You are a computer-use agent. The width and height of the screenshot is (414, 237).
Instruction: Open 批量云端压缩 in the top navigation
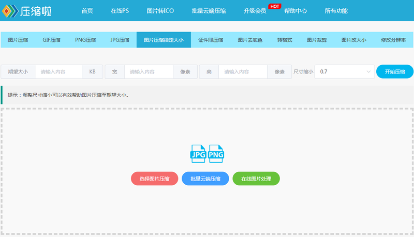tap(209, 11)
